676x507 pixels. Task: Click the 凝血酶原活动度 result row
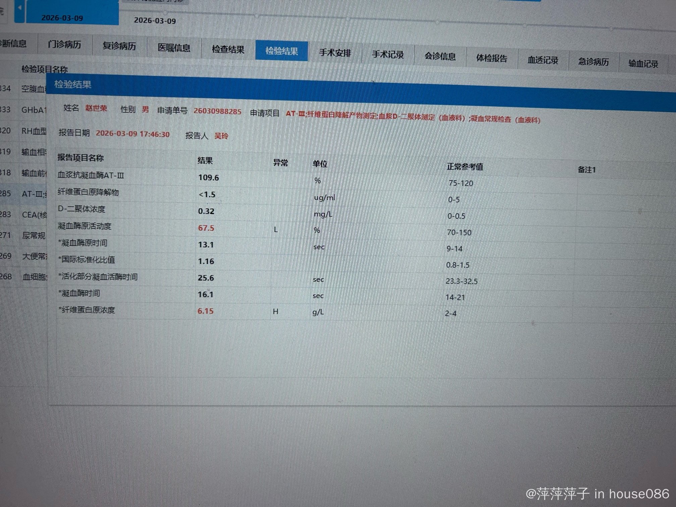point(84,226)
